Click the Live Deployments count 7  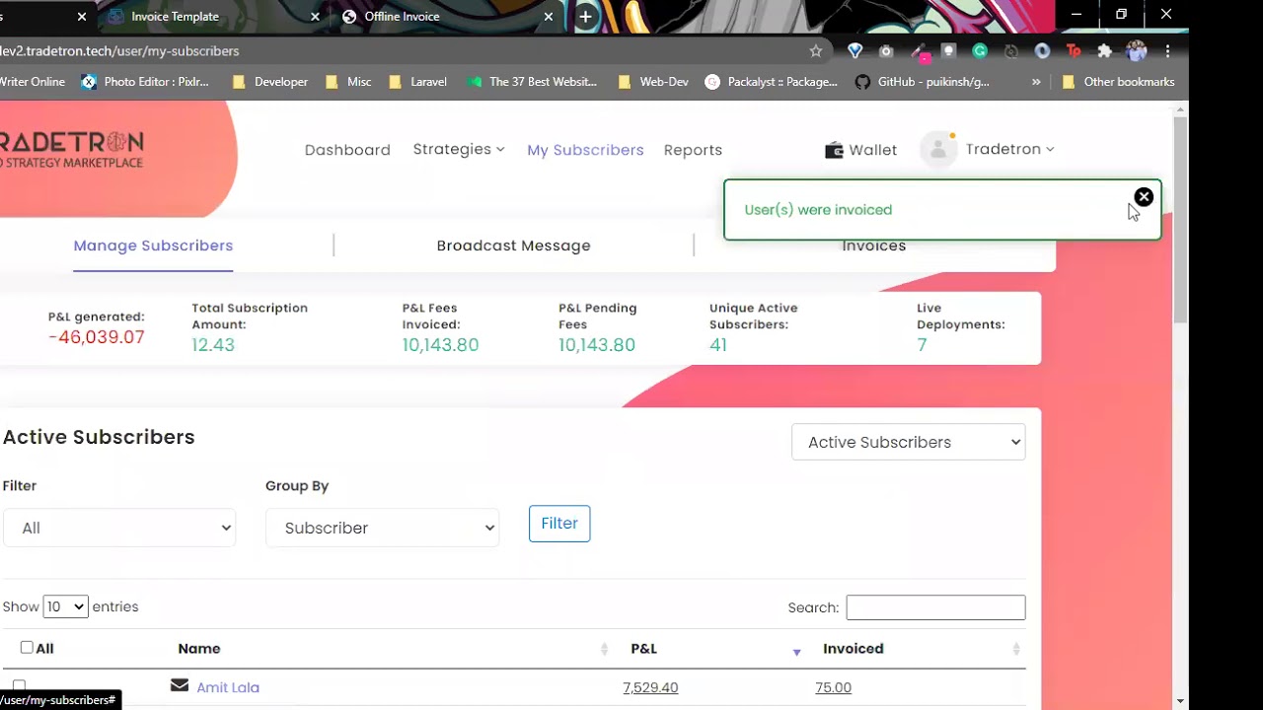(x=922, y=345)
